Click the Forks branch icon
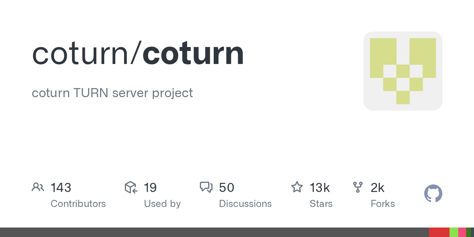The image size is (474, 237). (x=358, y=187)
